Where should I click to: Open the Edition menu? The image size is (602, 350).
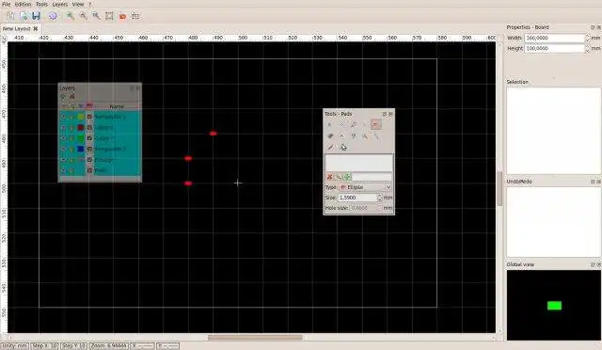23,4
